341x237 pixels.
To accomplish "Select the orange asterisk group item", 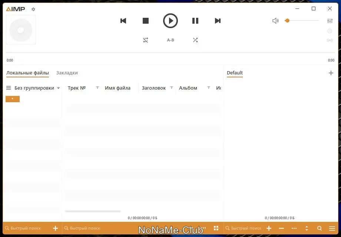I will (13, 99).
